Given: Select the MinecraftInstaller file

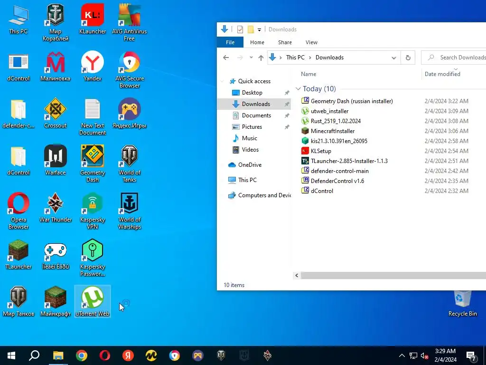Looking at the screenshot, I should point(332,131).
